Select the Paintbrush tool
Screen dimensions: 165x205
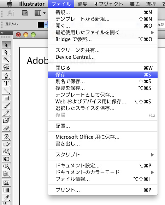point(6,106)
